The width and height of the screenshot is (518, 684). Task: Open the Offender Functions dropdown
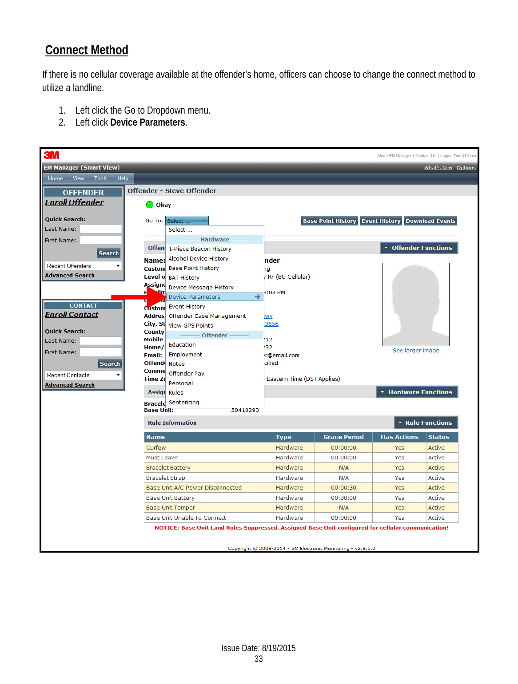pyautogui.click(x=418, y=248)
